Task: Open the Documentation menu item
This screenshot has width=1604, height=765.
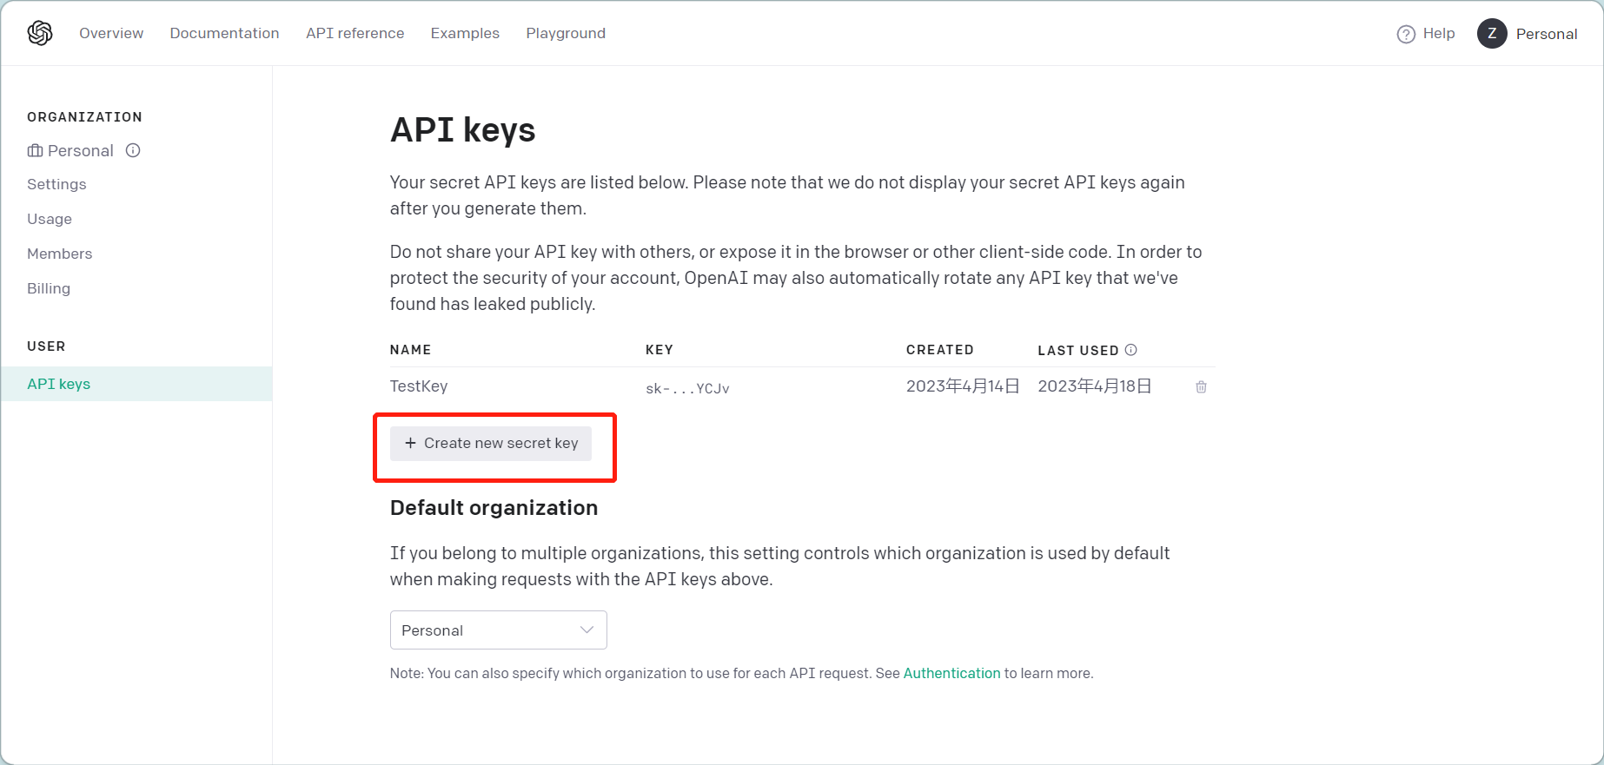Action: coord(224,33)
